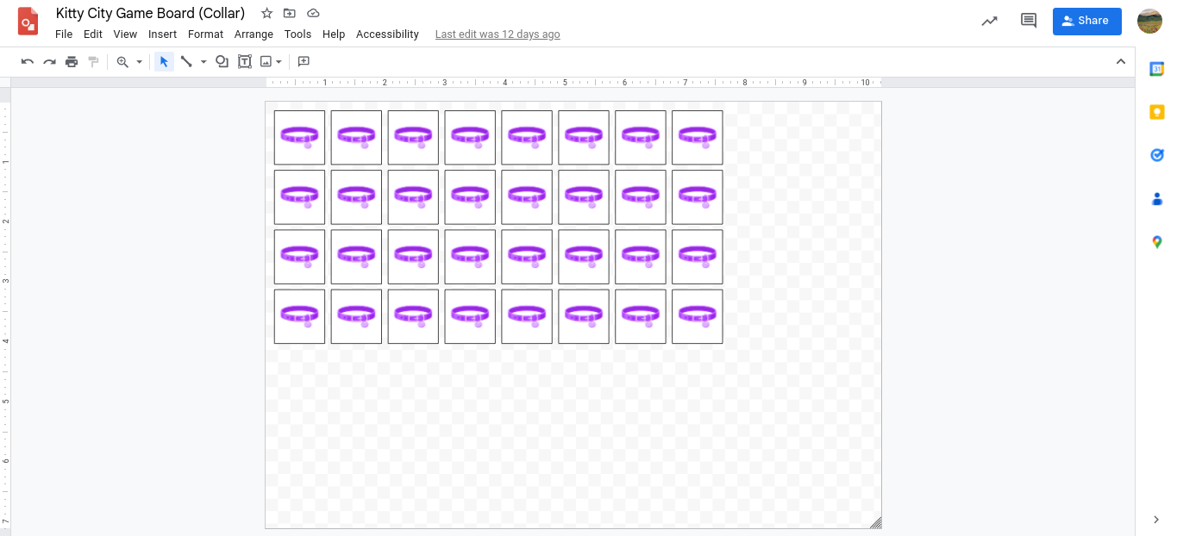Click the Add comment icon

tap(303, 61)
